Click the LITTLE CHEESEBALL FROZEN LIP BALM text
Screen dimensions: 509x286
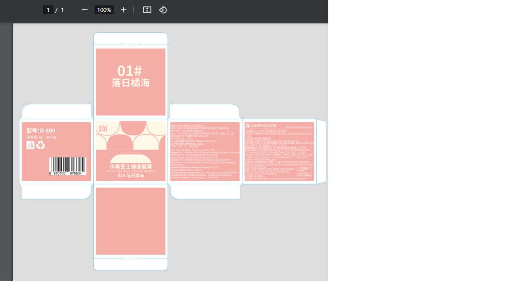click(x=131, y=171)
